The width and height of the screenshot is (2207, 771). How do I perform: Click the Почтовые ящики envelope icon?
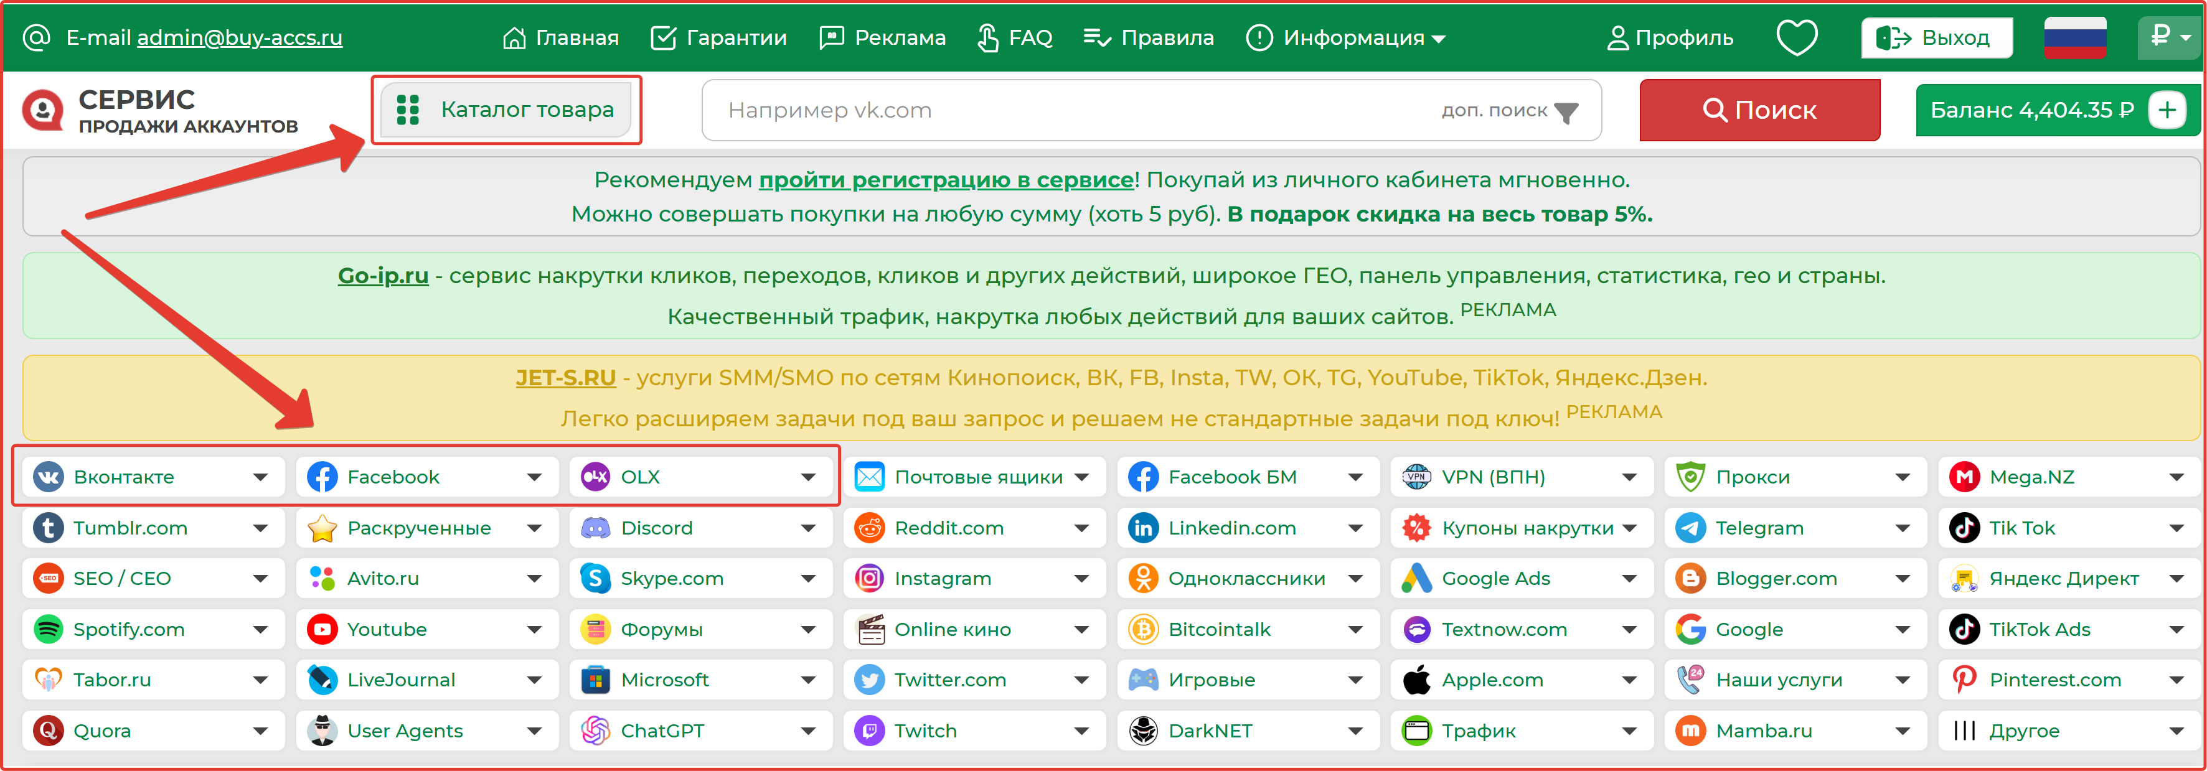(x=870, y=477)
